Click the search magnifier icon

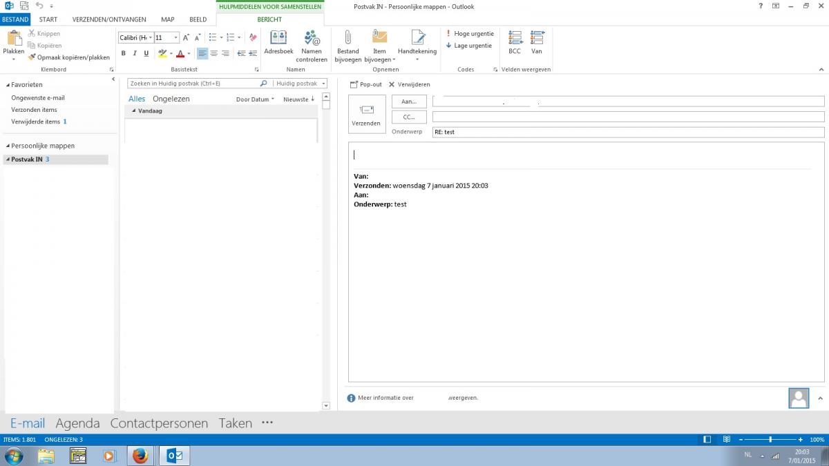pos(263,84)
